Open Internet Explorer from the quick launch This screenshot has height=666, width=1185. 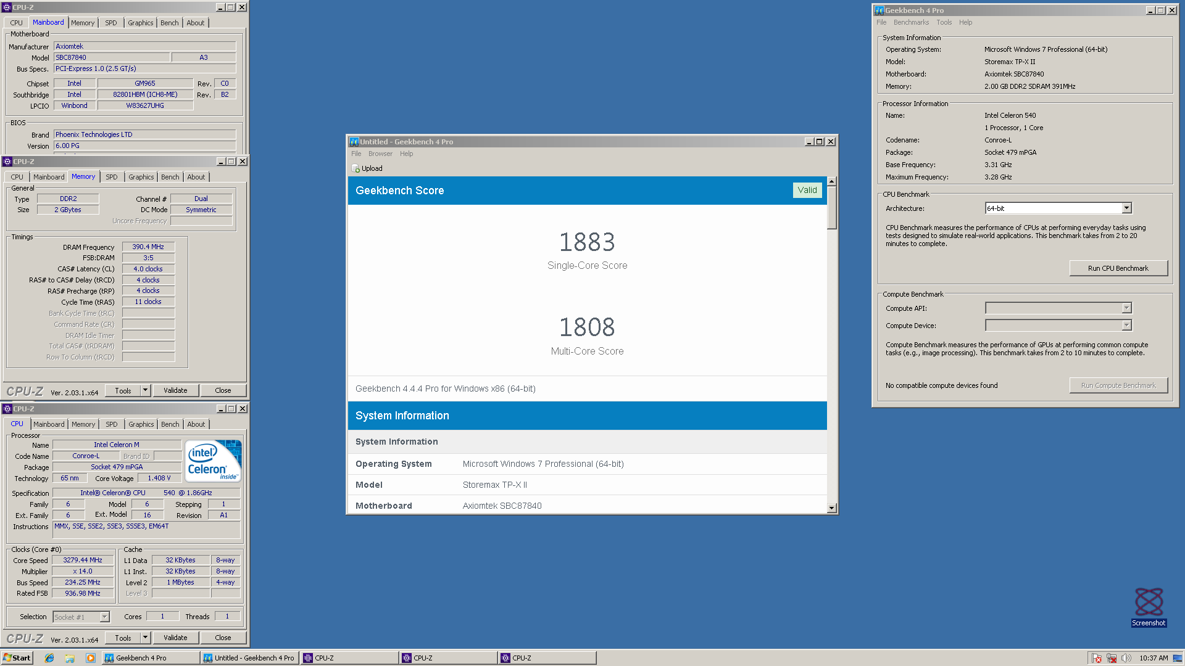tap(49, 658)
